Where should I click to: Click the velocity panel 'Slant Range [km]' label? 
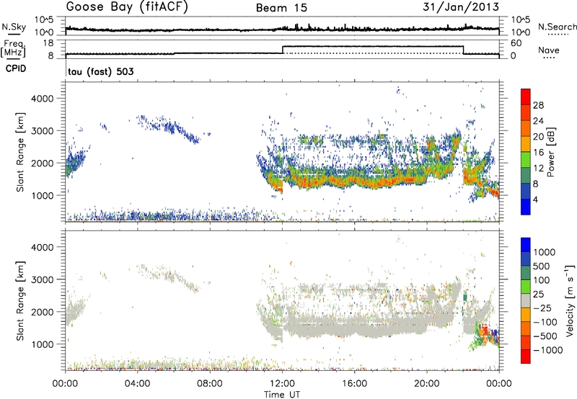coord(20,301)
